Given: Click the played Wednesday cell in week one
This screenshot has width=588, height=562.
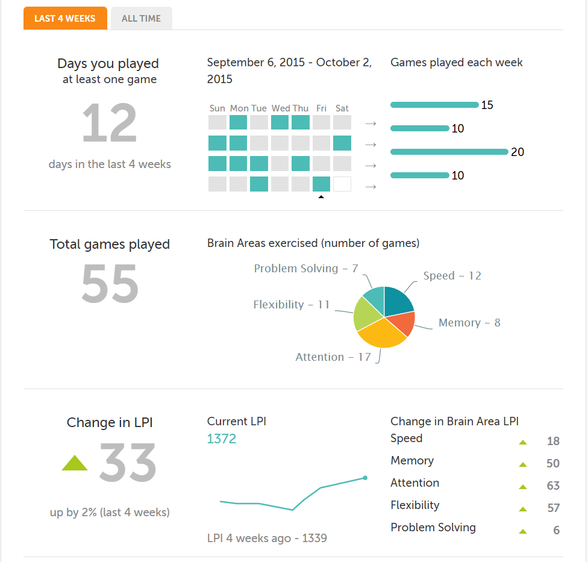Looking at the screenshot, I should tap(280, 122).
